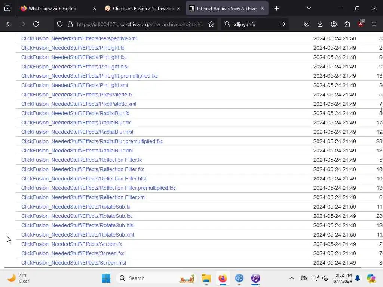Close the Clickteam Fusion tab
The width and height of the screenshot is (383, 287).
point(178,8)
